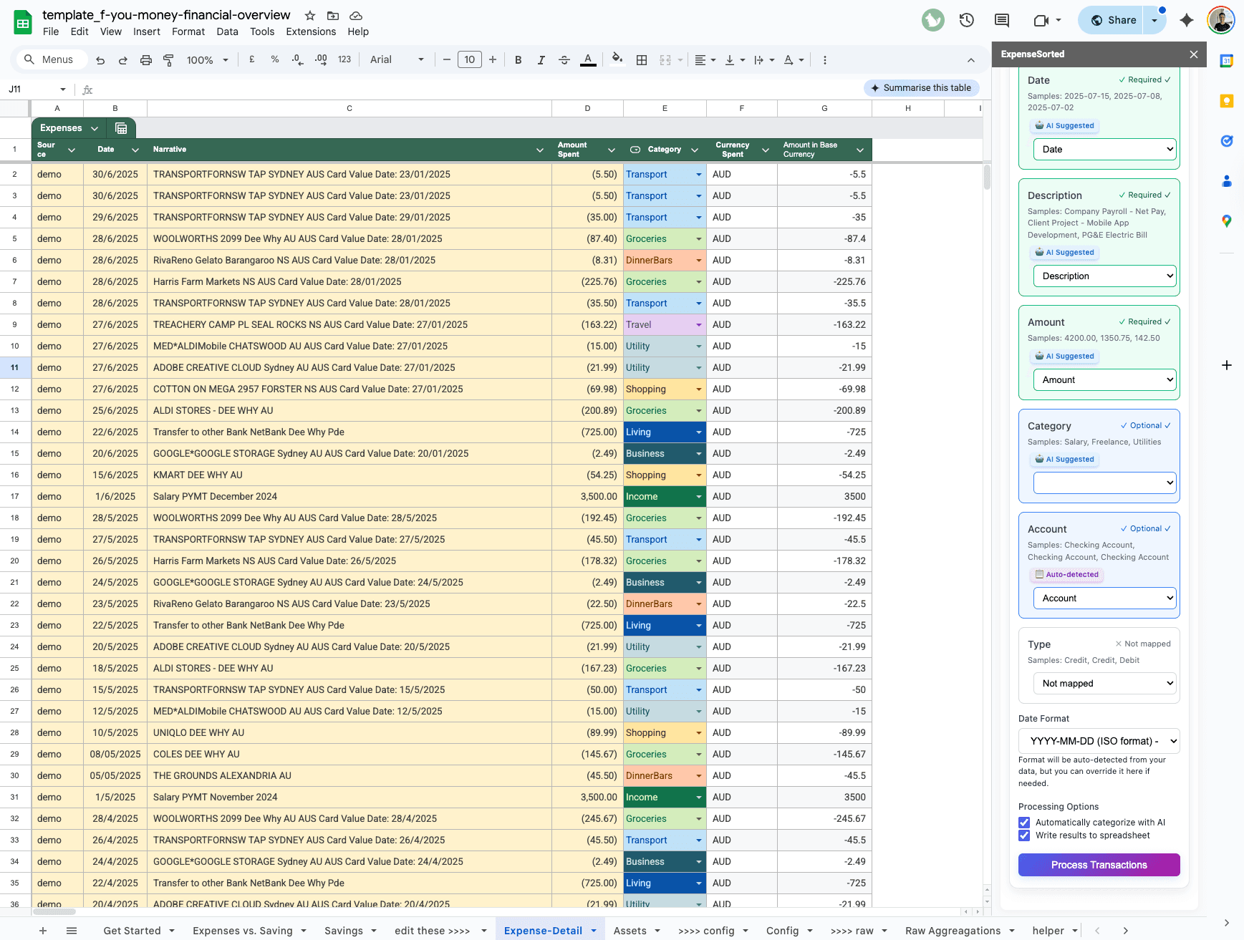Open the all sheets list button
This screenshot has width=1244, height=940.
point(72,931)
